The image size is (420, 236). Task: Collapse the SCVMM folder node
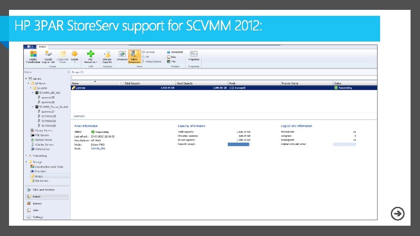[x=30, y=88]
